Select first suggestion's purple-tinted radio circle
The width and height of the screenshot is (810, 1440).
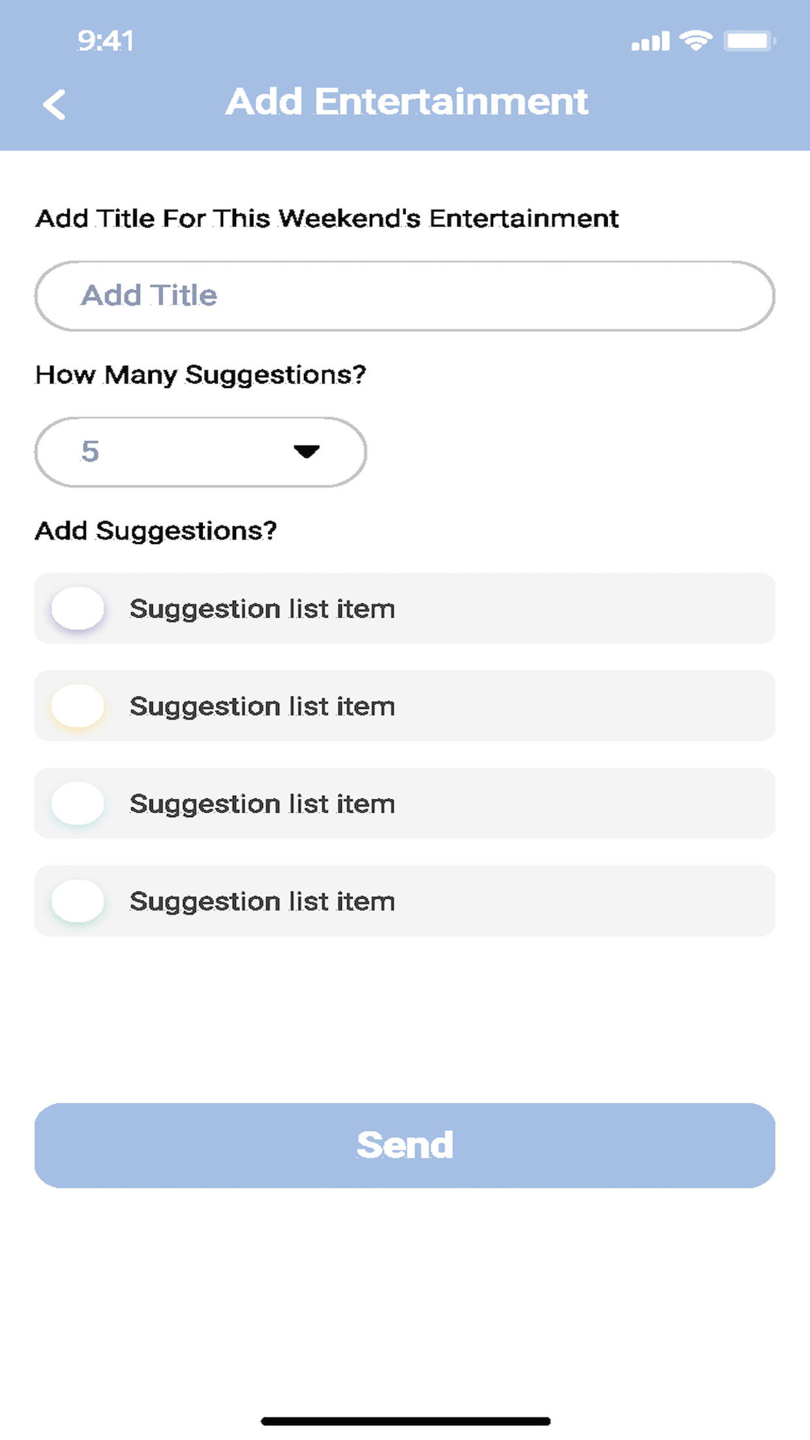(x=78, y=608)
